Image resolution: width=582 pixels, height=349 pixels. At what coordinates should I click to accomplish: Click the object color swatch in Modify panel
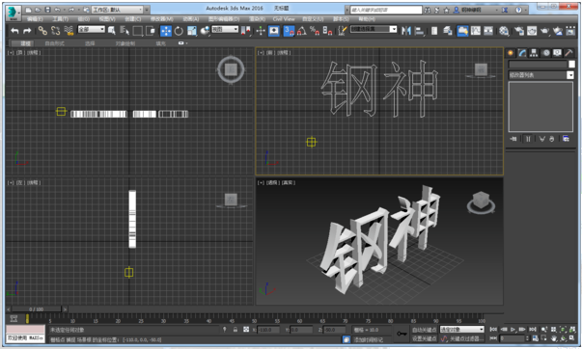[x=571, y=65]
